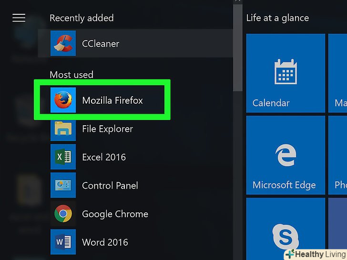Click the Control Panel icon
The height and width of the screenshot is (260, 347).
63,185
